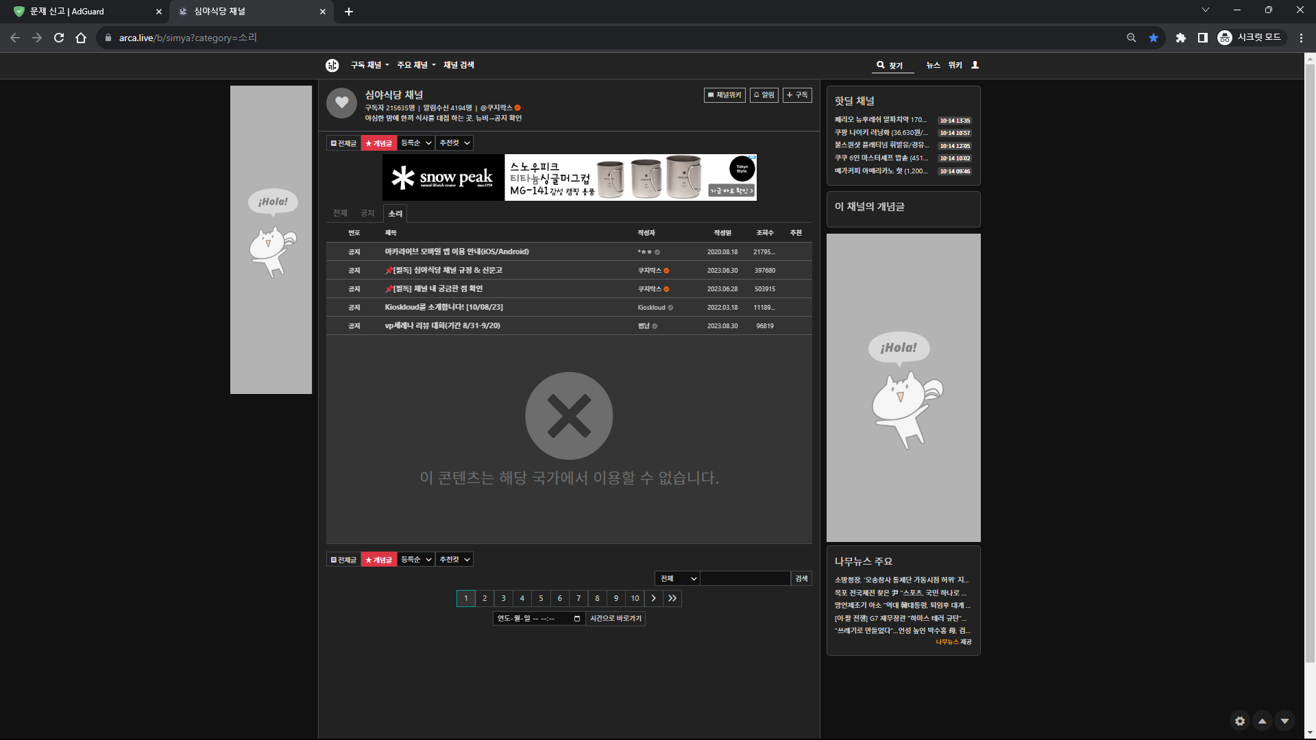The width and height of the screenshot is (1316, 740).
Task: Open the 등록순 sort dropdown
Action: pyautogui.click(x=415, y=143)
